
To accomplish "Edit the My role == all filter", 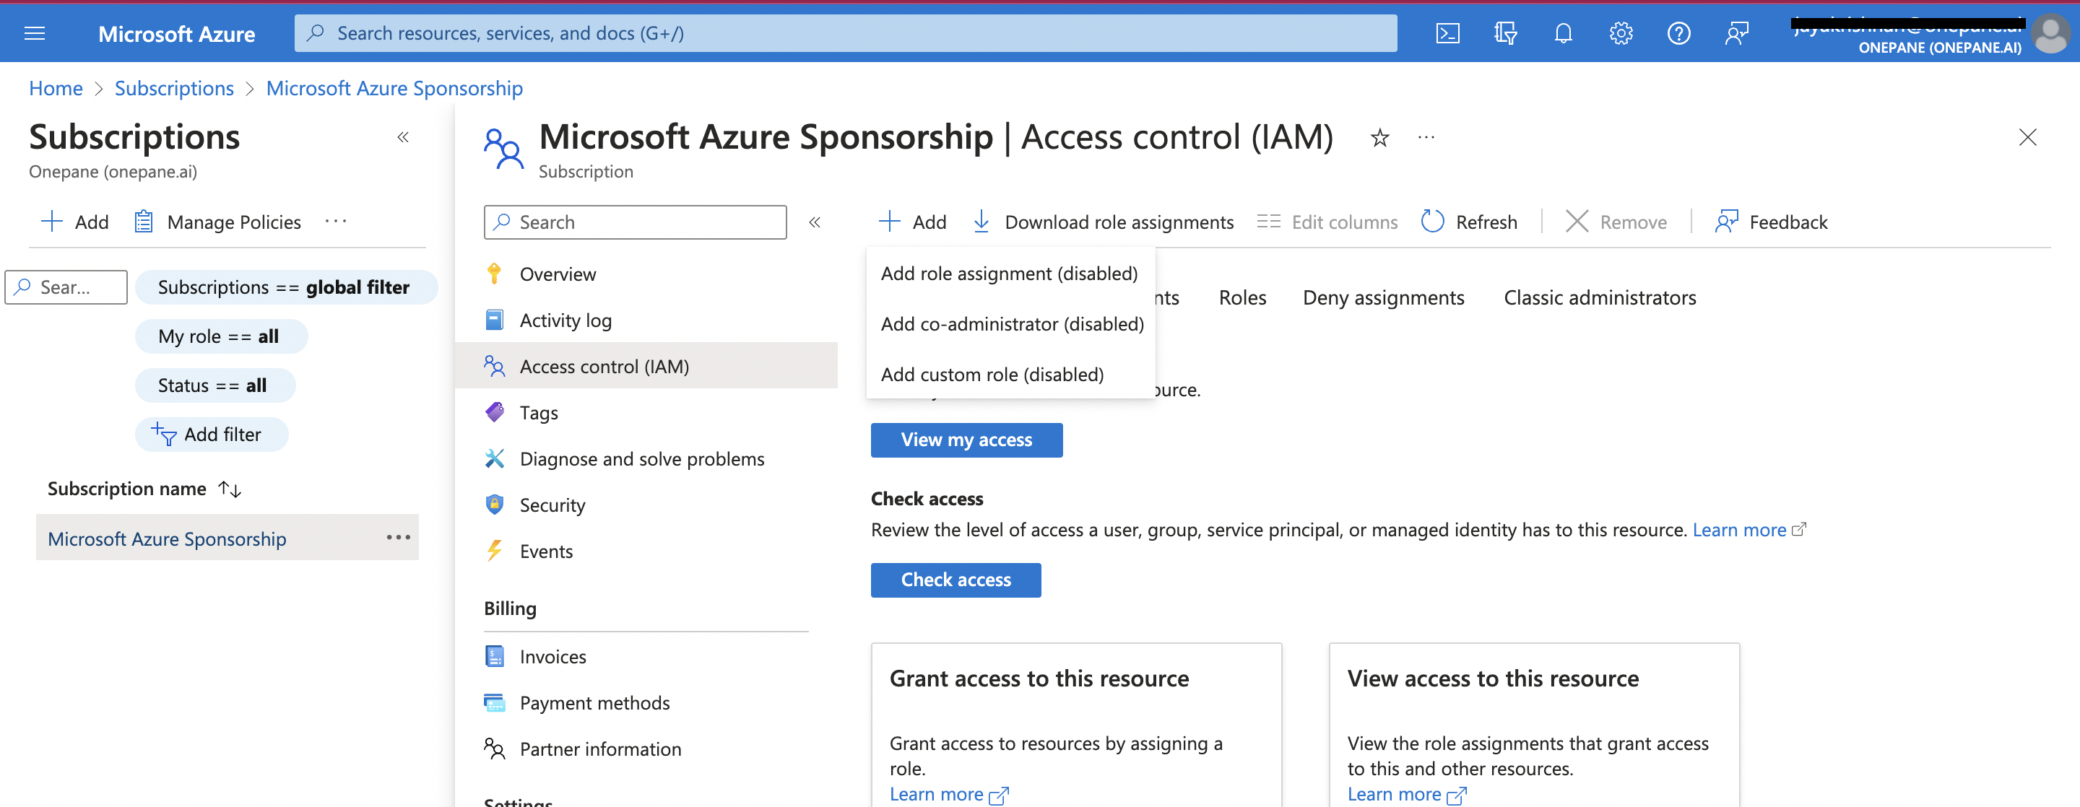I will [x=221, y=336].
